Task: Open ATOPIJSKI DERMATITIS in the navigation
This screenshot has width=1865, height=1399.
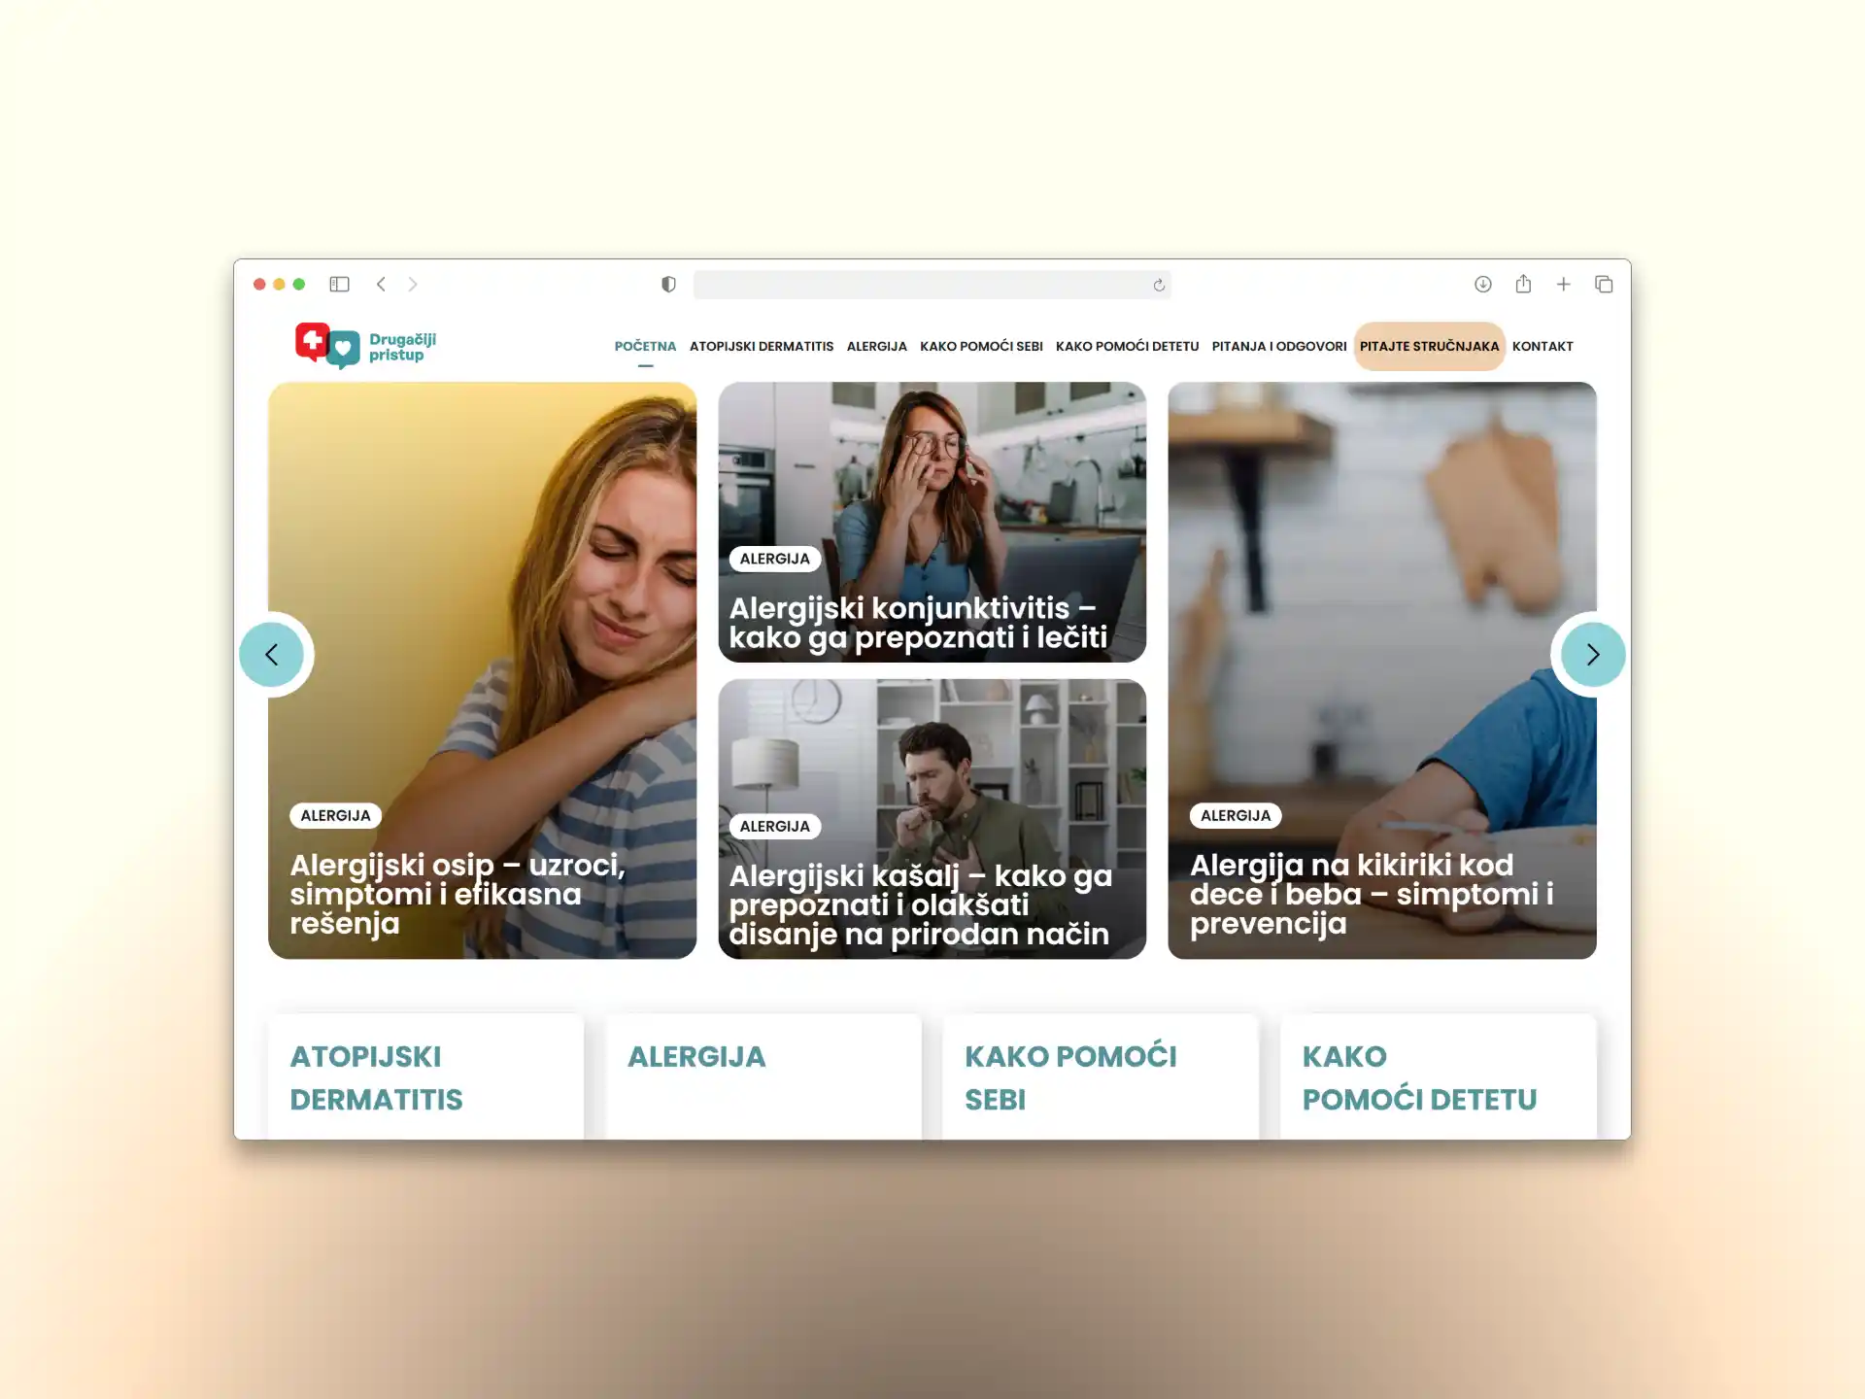Action: (762, 347)
